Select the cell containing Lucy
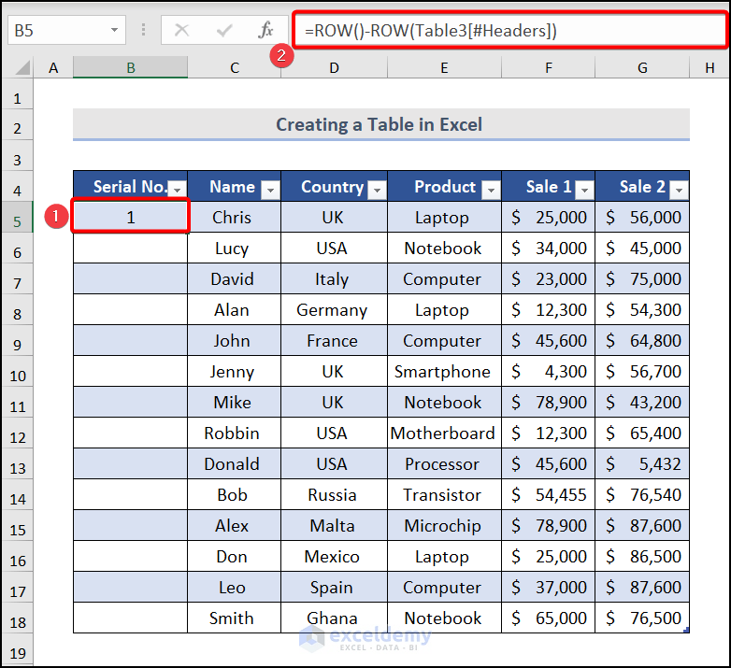This screenshot has height=668, width=731. tap(234, 248)
